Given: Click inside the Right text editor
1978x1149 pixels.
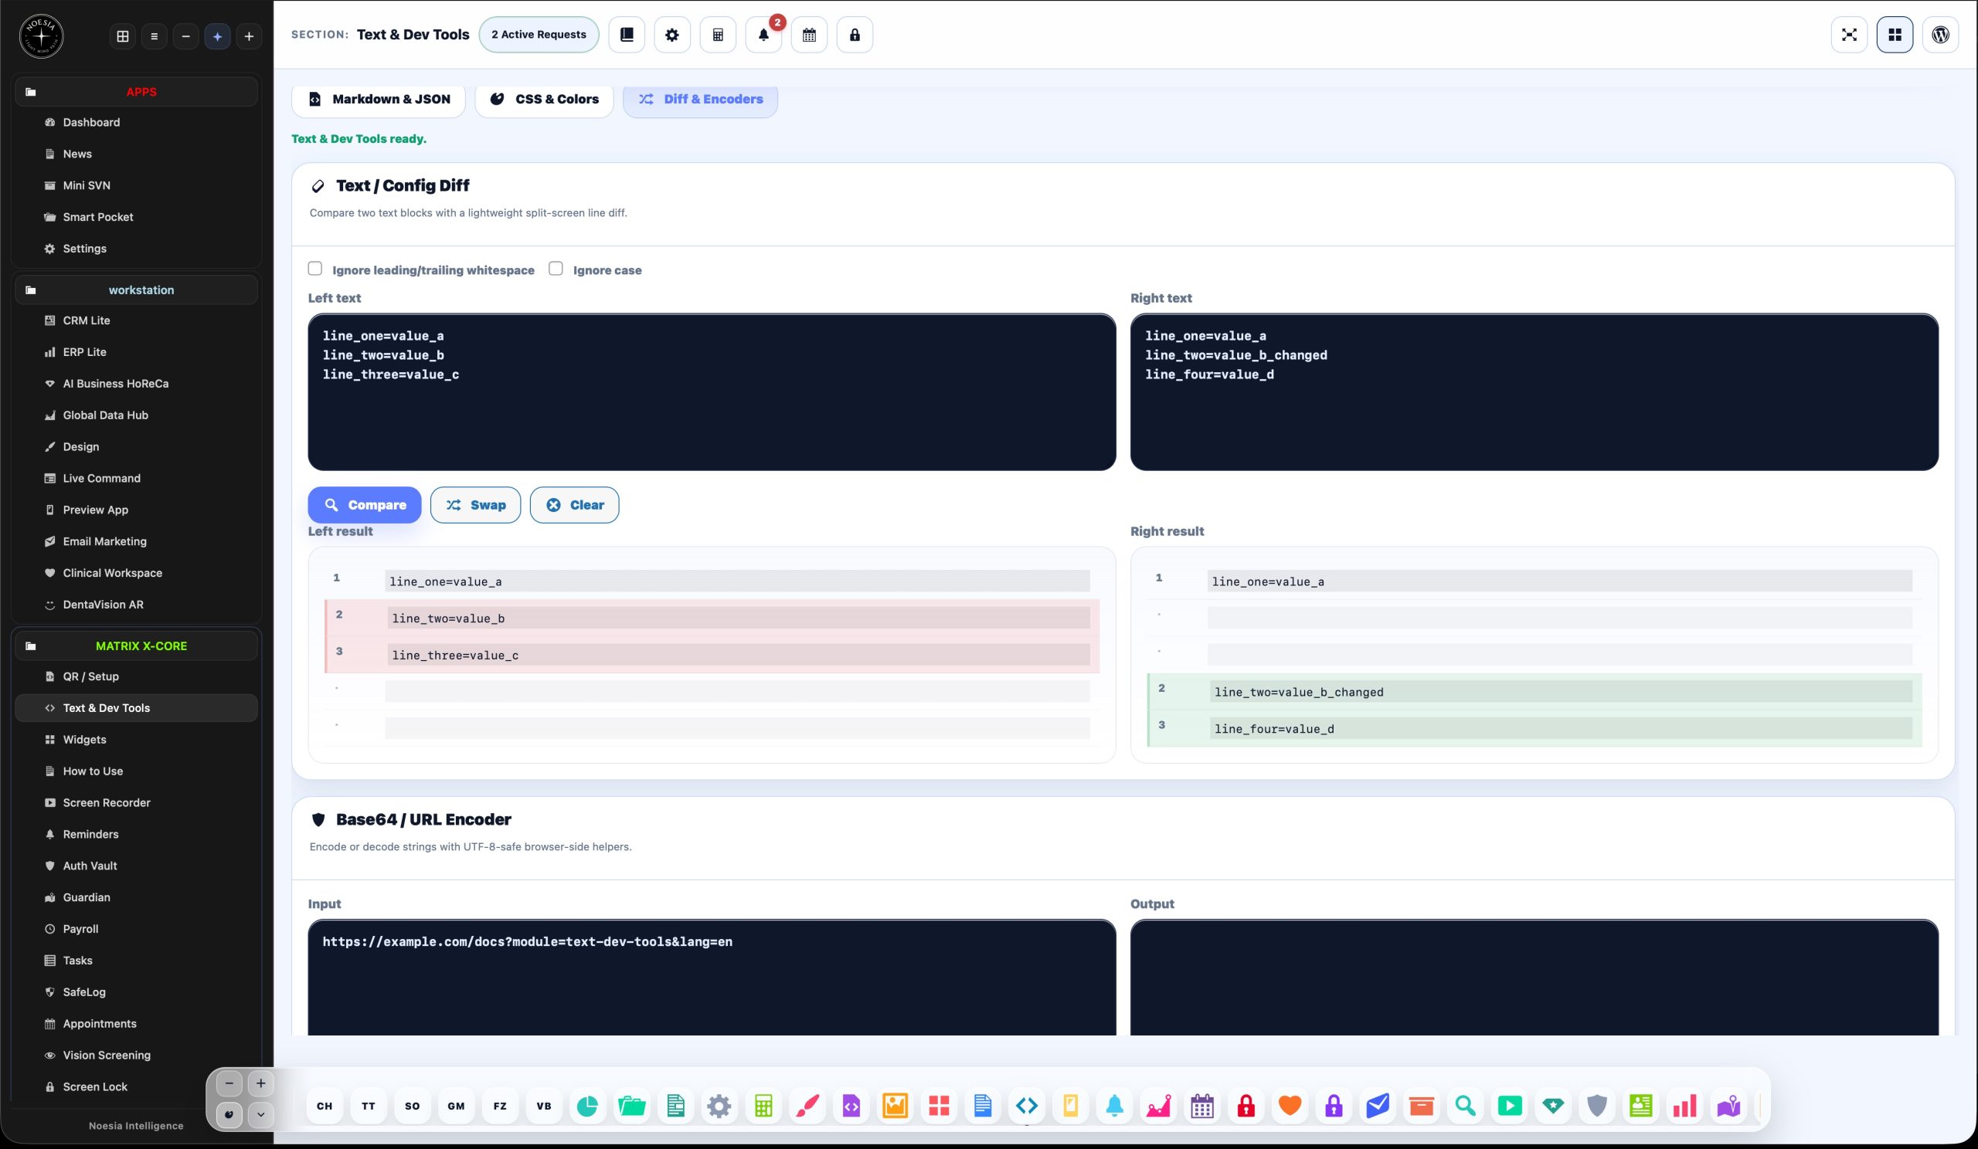Looking at the screenshot, I should [x=1534, y=392].
